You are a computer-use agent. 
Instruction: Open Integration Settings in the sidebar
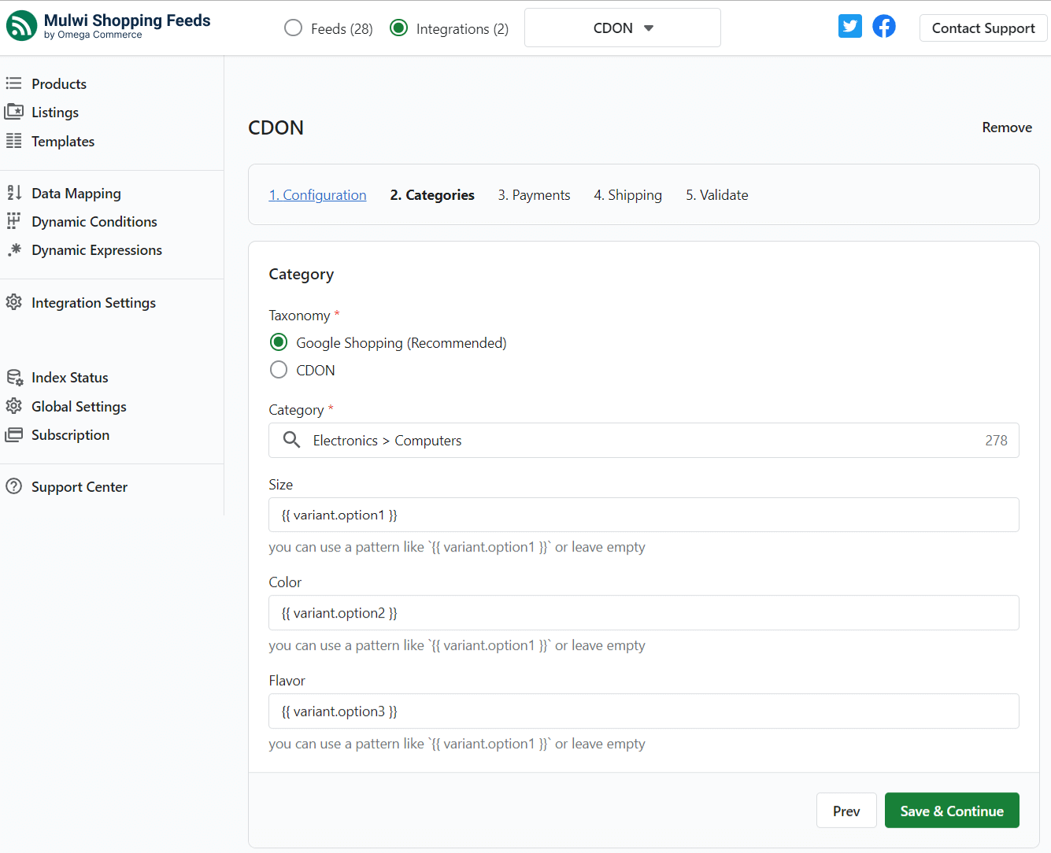94,303
